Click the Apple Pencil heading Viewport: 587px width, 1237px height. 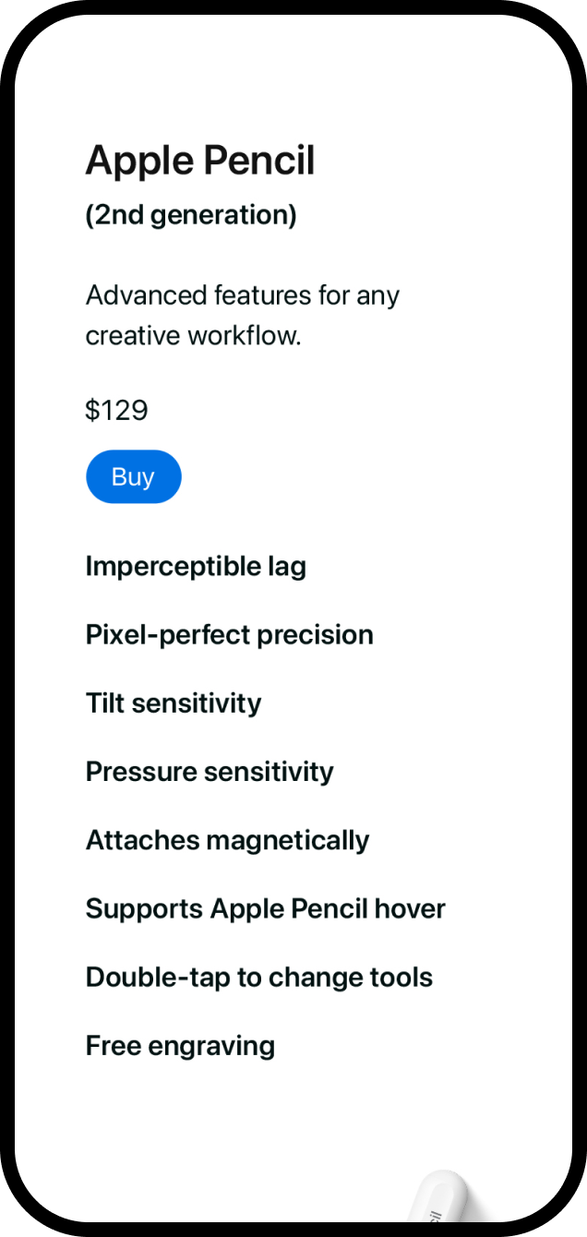pyautogui.click(x=200, y=161)
